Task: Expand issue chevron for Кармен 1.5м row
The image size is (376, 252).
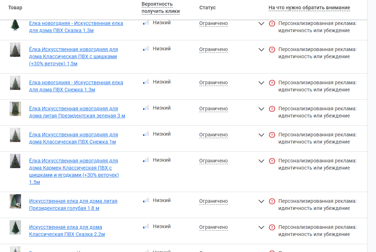Action: coord(261,161)
